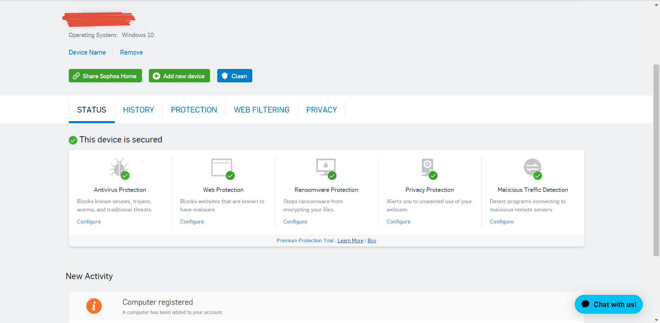The height and width of the screenshot is (323, 660).
Task: Click the scrollbar down arrow
Action: [656, 320]
